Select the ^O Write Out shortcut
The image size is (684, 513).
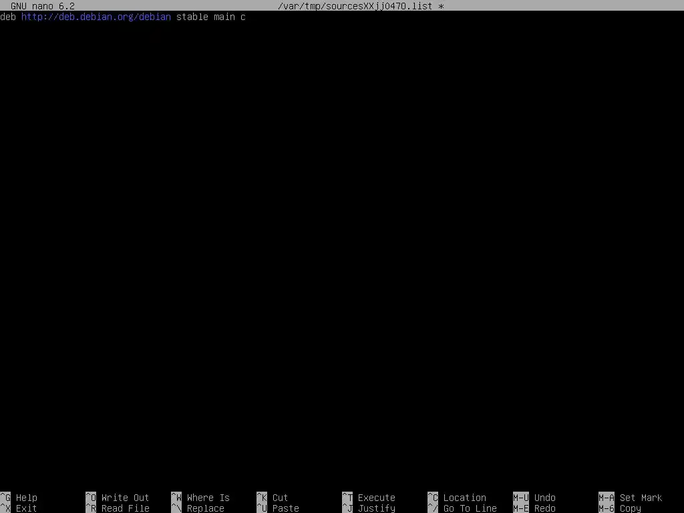(x=118, y=498)
